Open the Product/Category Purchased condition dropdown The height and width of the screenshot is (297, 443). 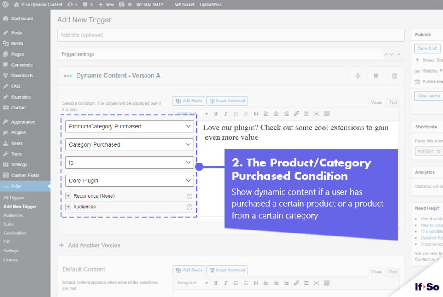click(x=129, y=127)
